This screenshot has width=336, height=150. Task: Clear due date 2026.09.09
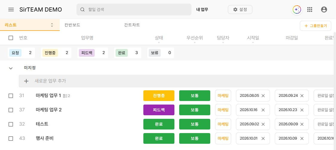[x=302, y=124]
